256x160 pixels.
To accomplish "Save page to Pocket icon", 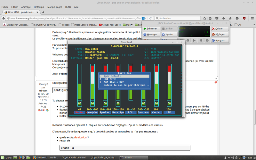I will (x=217, y=18).
